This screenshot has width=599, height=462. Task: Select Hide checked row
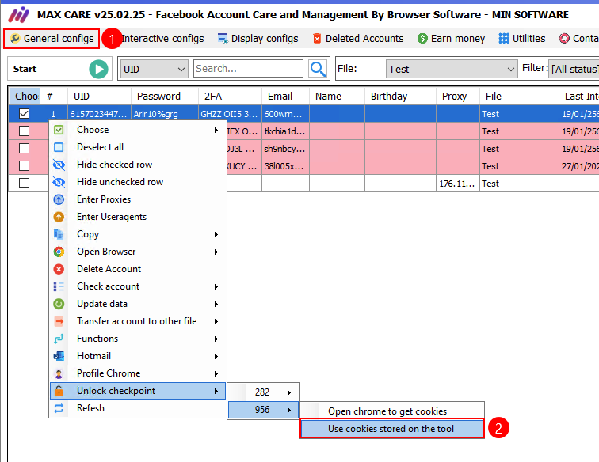pyautogui.click(x=138, y=165)
